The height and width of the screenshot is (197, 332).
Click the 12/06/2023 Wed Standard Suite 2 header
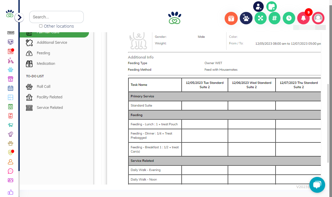pos(252,85)
